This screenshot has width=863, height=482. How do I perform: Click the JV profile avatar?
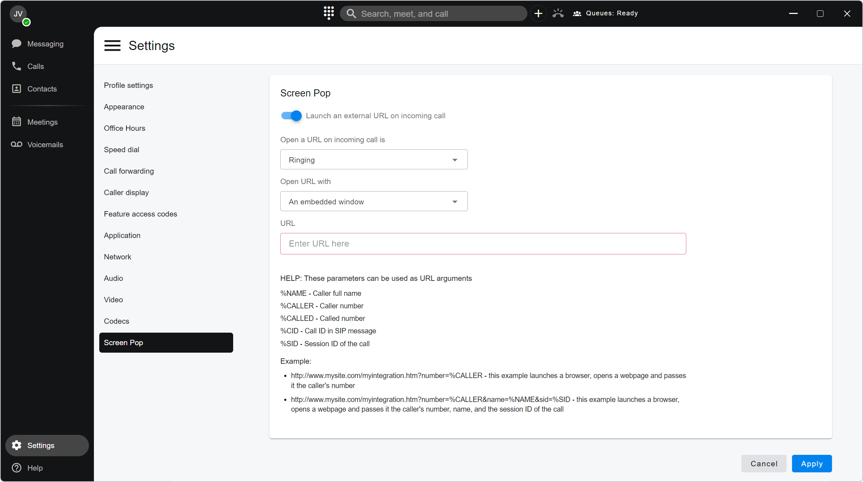point(18,14)
